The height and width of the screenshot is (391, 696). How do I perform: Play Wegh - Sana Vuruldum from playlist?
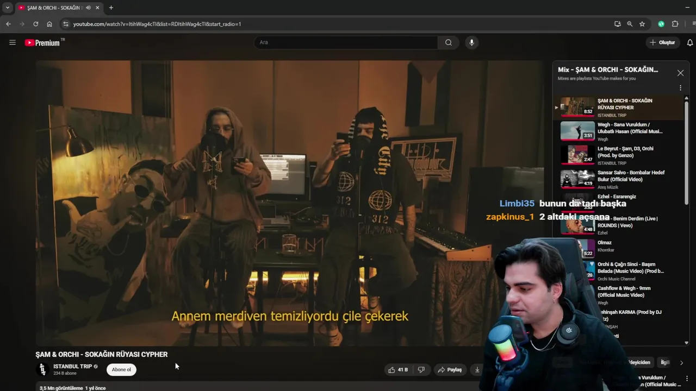click(x=619, y=131)
